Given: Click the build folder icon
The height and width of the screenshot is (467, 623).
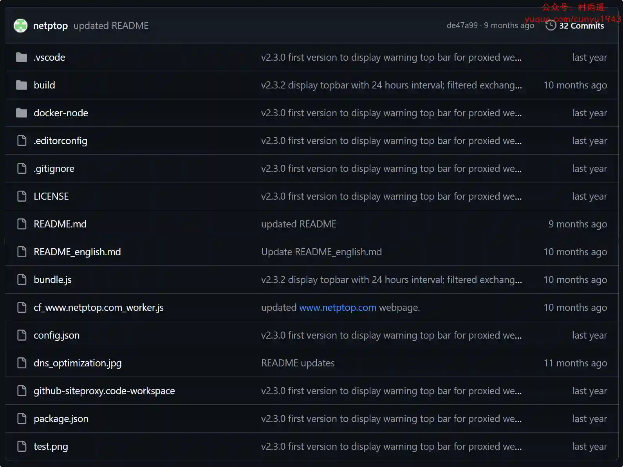Looking at the screenshot, I should click(x=22, y=85).
